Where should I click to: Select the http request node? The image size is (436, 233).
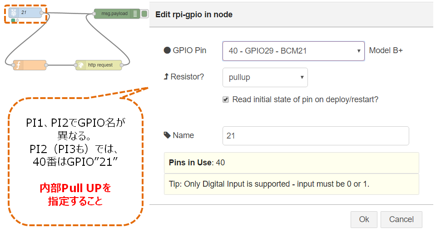(99, 65)
